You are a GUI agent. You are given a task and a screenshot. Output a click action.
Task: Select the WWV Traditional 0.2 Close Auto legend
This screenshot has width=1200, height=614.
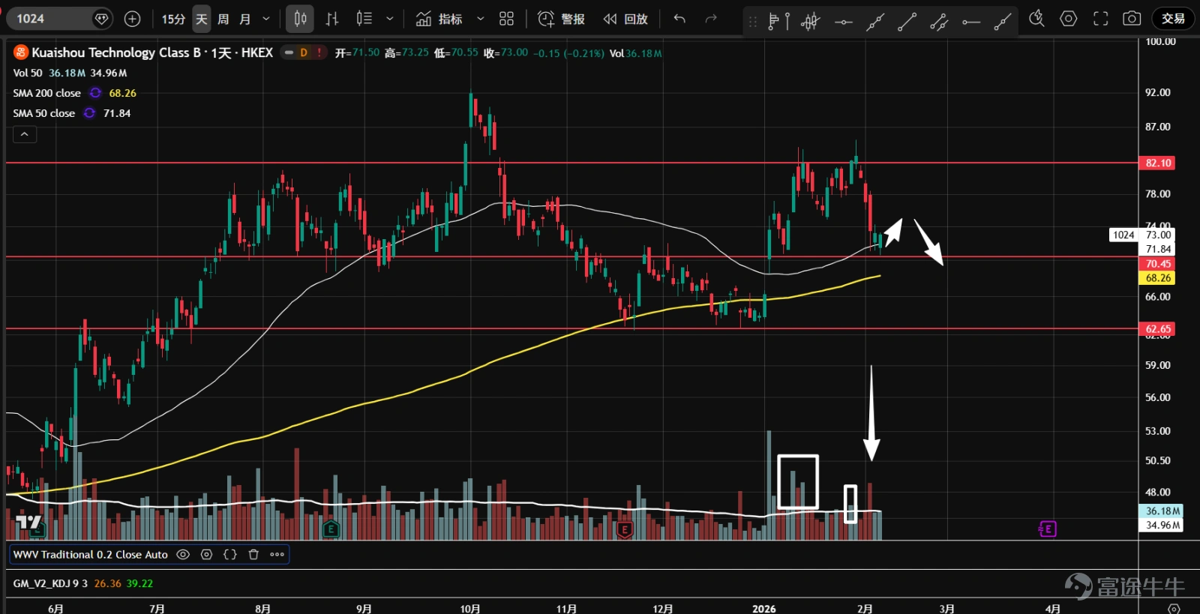[90, 555]
